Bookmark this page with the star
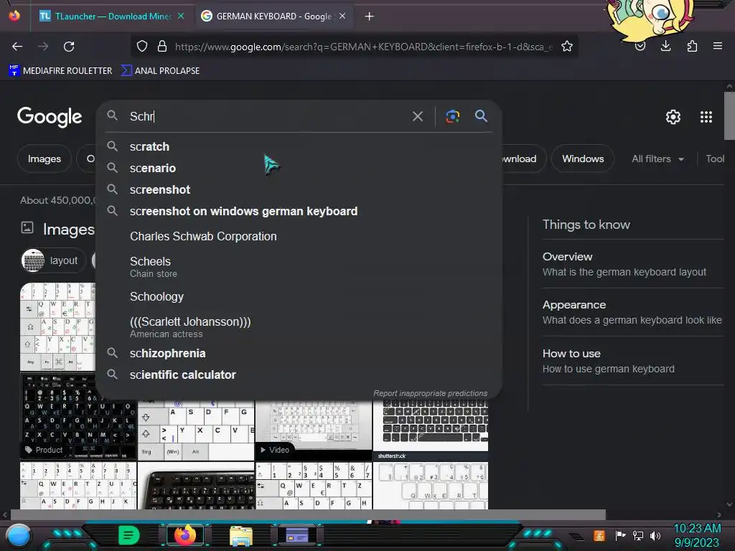 click(x=567, y=47)
